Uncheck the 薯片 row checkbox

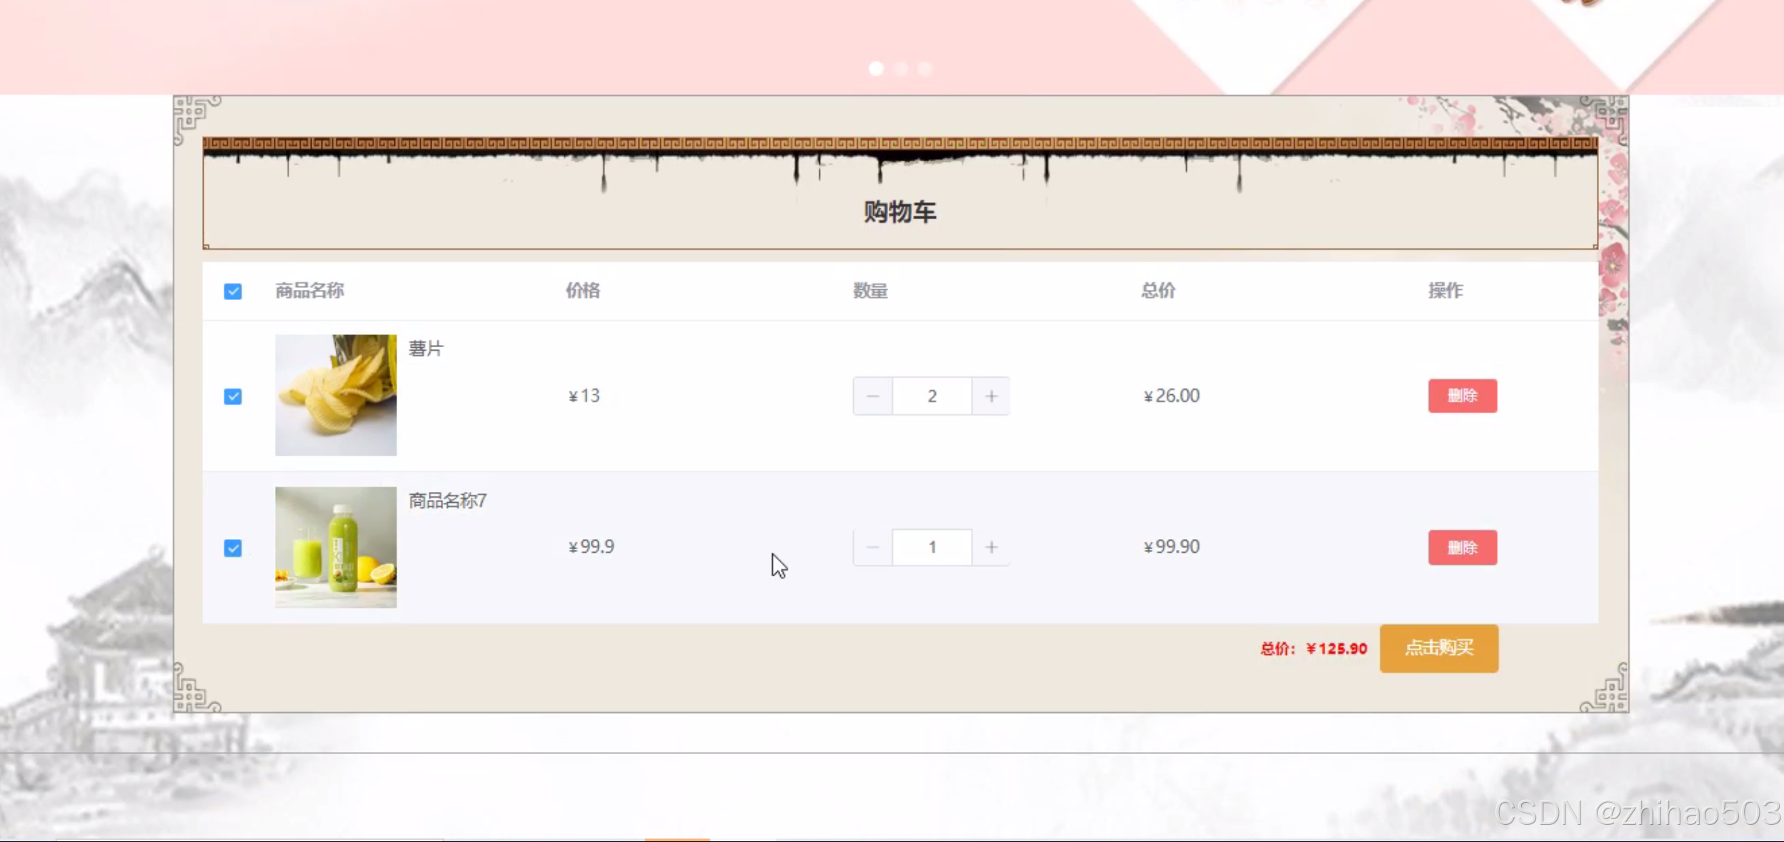[x=233, y=396]
